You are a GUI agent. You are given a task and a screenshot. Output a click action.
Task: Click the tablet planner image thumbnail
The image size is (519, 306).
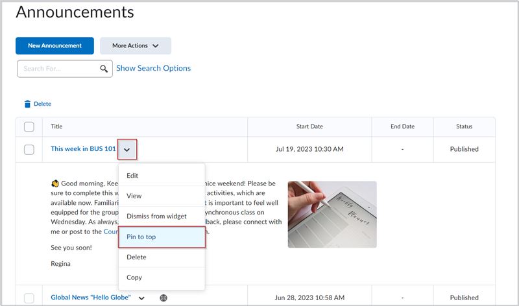332,215
